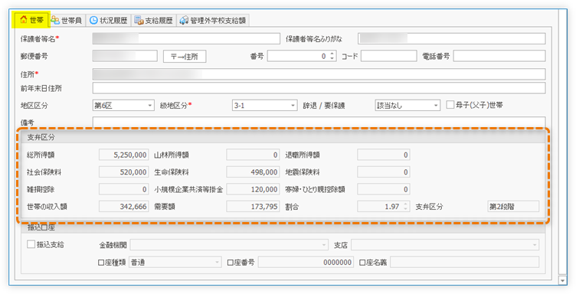Click the scrollbar down arrow at bottom right
Viewport: 576px width, 294px height.
(x=563, y=281)
